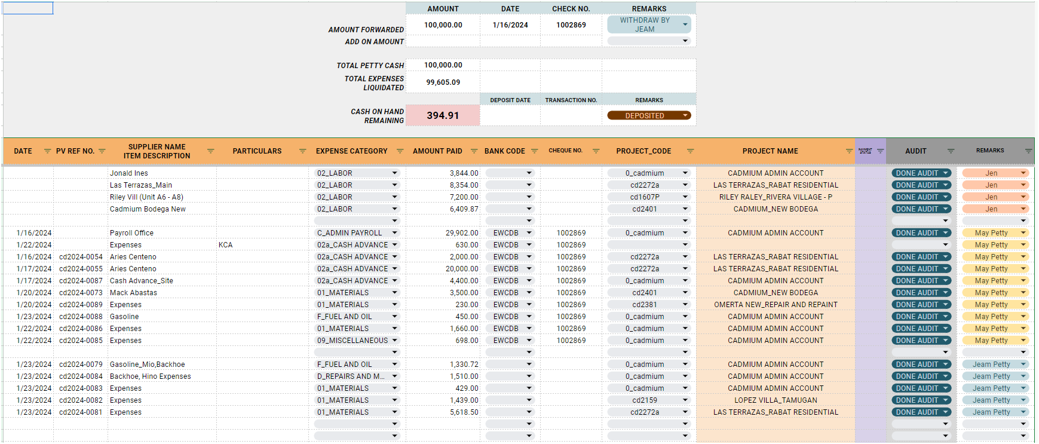Select the Mack Abastas supplier cell

pos(162,293)
